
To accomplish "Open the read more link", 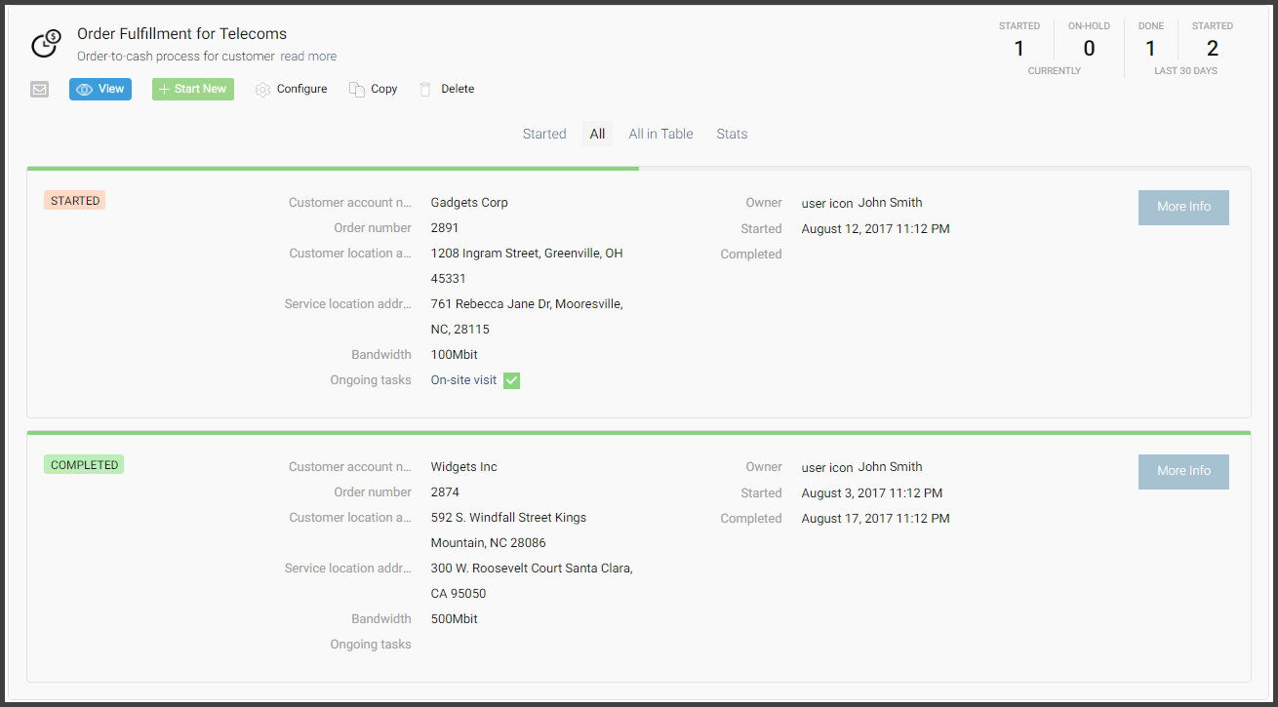I will (308, 56).
